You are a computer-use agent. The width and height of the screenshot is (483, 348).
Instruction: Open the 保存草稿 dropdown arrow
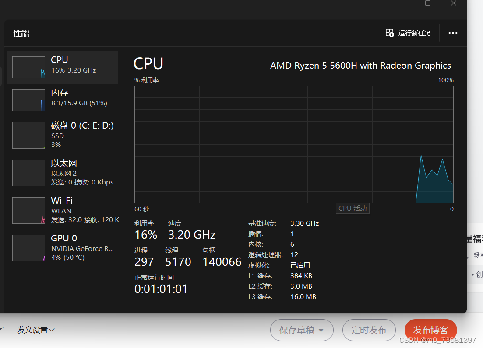[321, 331]
